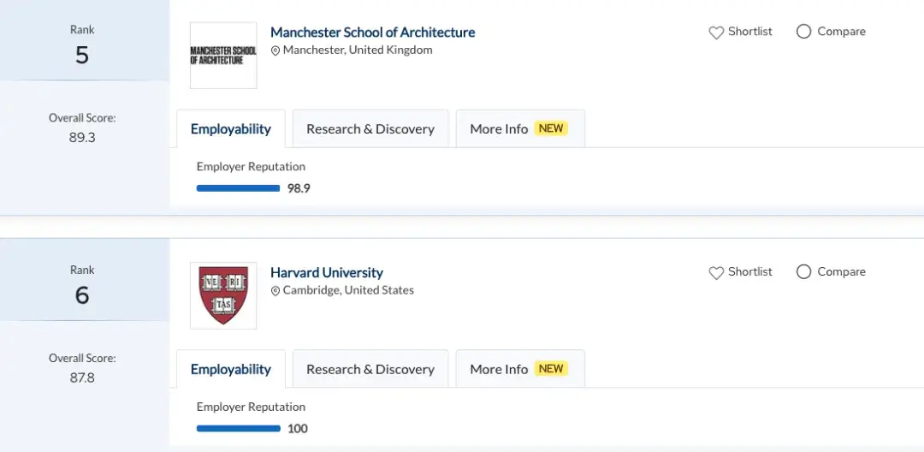Click the Harvard University crest logo
Screen dimensions: 924x452
click(x=223, y=295)
